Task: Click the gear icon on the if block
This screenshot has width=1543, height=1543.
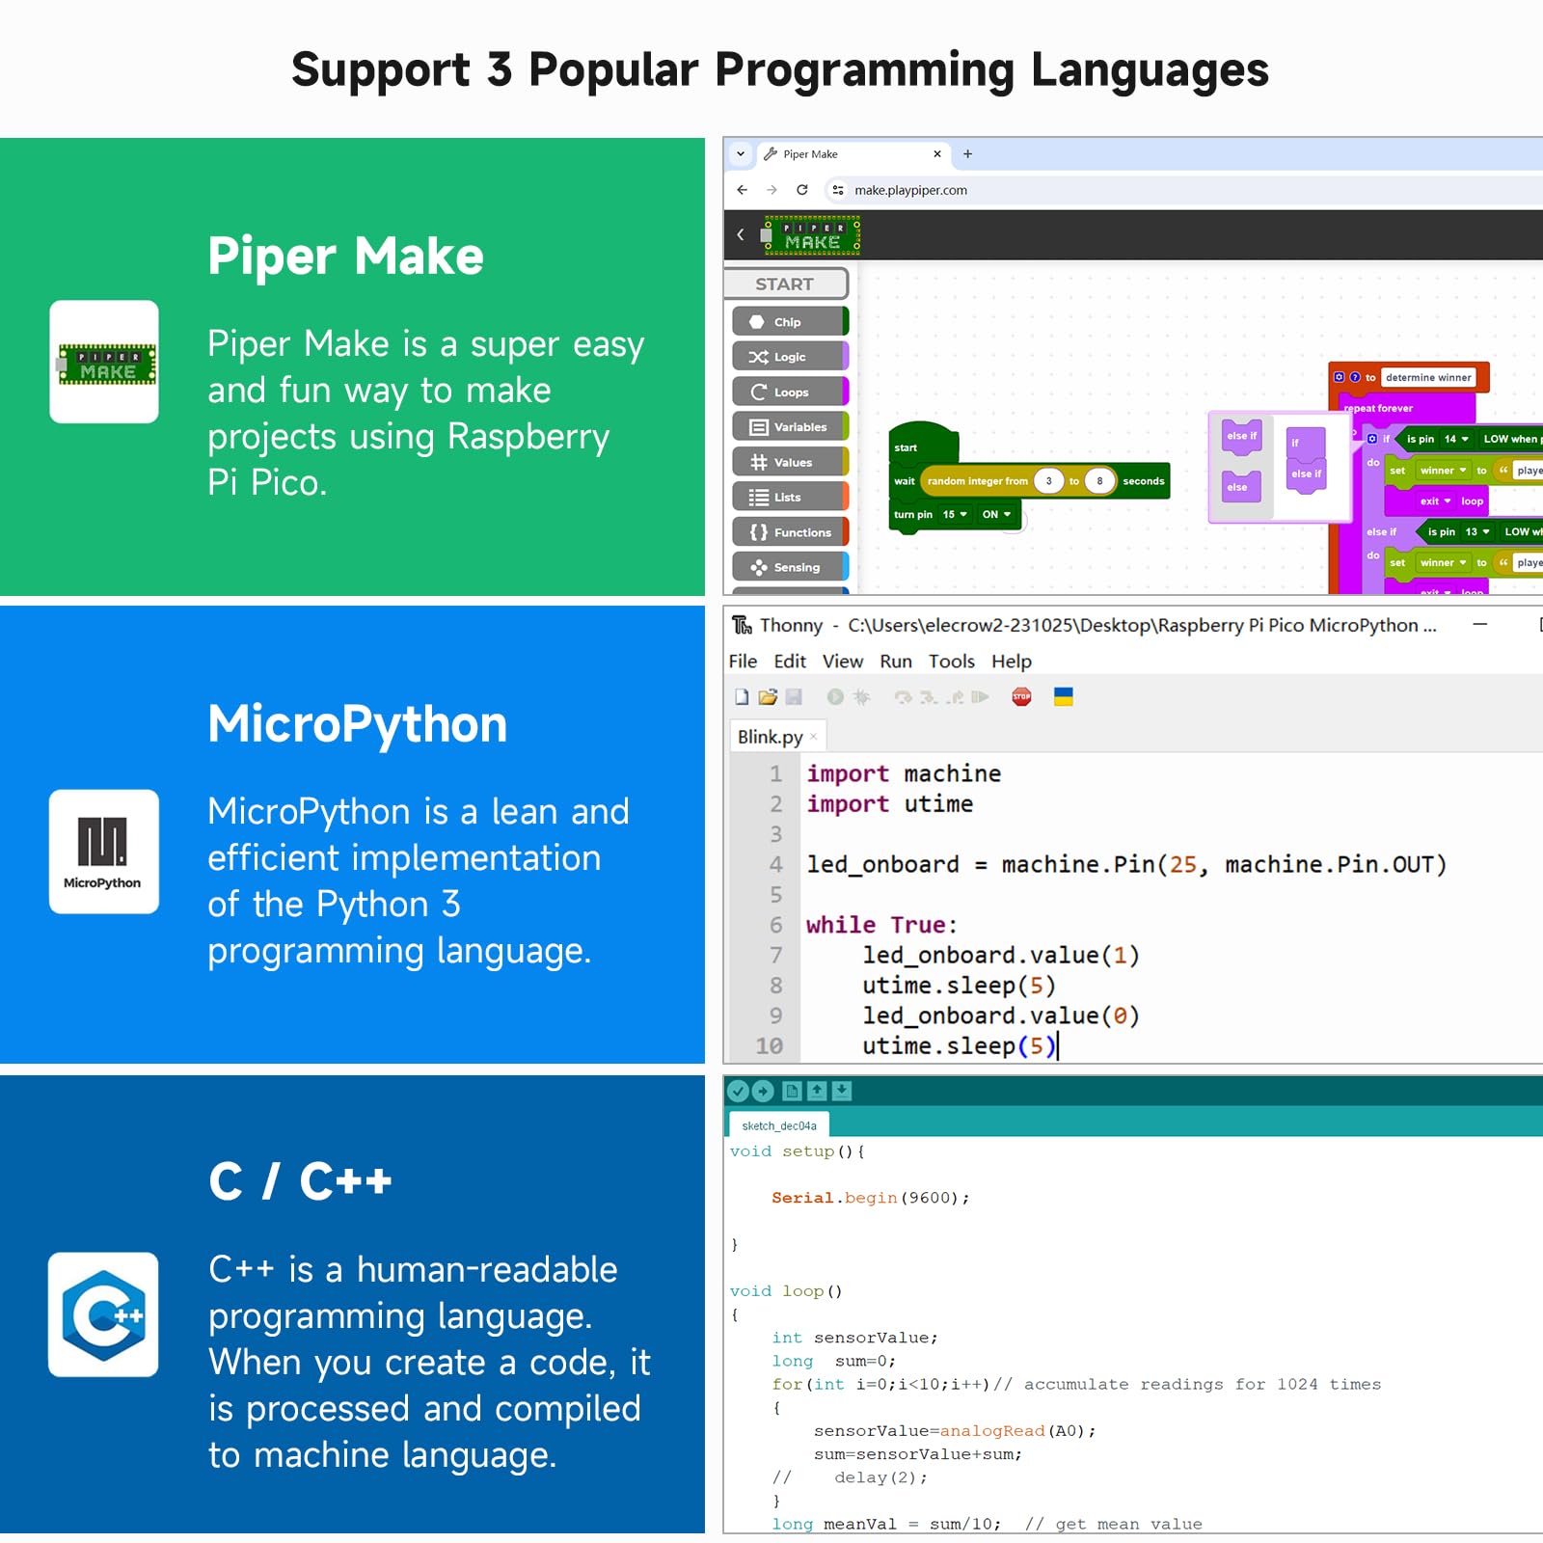Action: (1372, 439)
